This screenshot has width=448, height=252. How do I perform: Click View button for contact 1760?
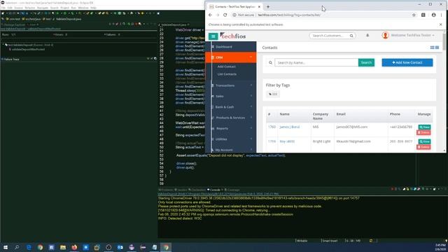(x=424, y=127)
